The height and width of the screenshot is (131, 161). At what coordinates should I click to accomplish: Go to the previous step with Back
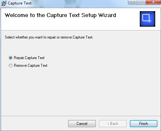tap(113, 124)
